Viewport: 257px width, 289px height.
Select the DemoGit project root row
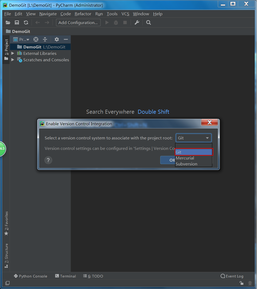tap(40, 47)
